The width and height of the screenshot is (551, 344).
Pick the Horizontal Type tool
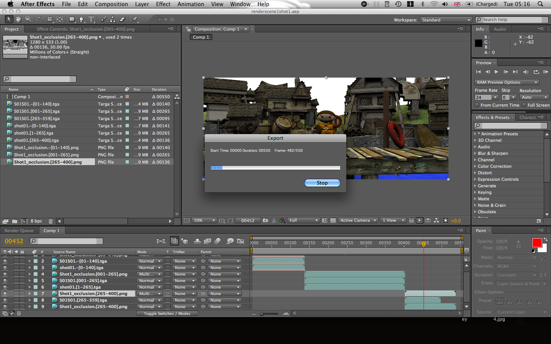91,19
